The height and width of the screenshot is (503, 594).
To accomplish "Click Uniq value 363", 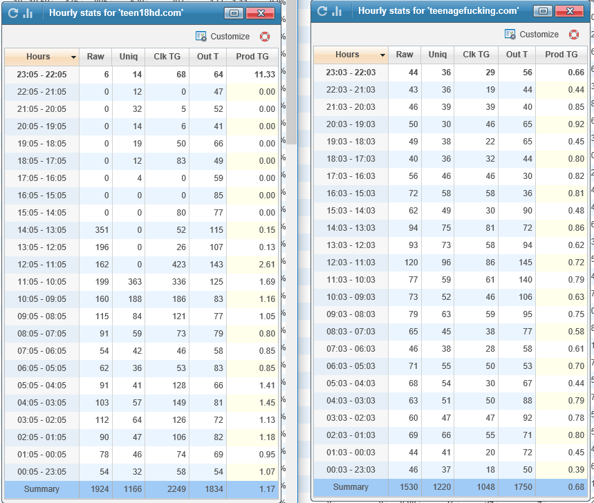I will (x=135, y=282).
